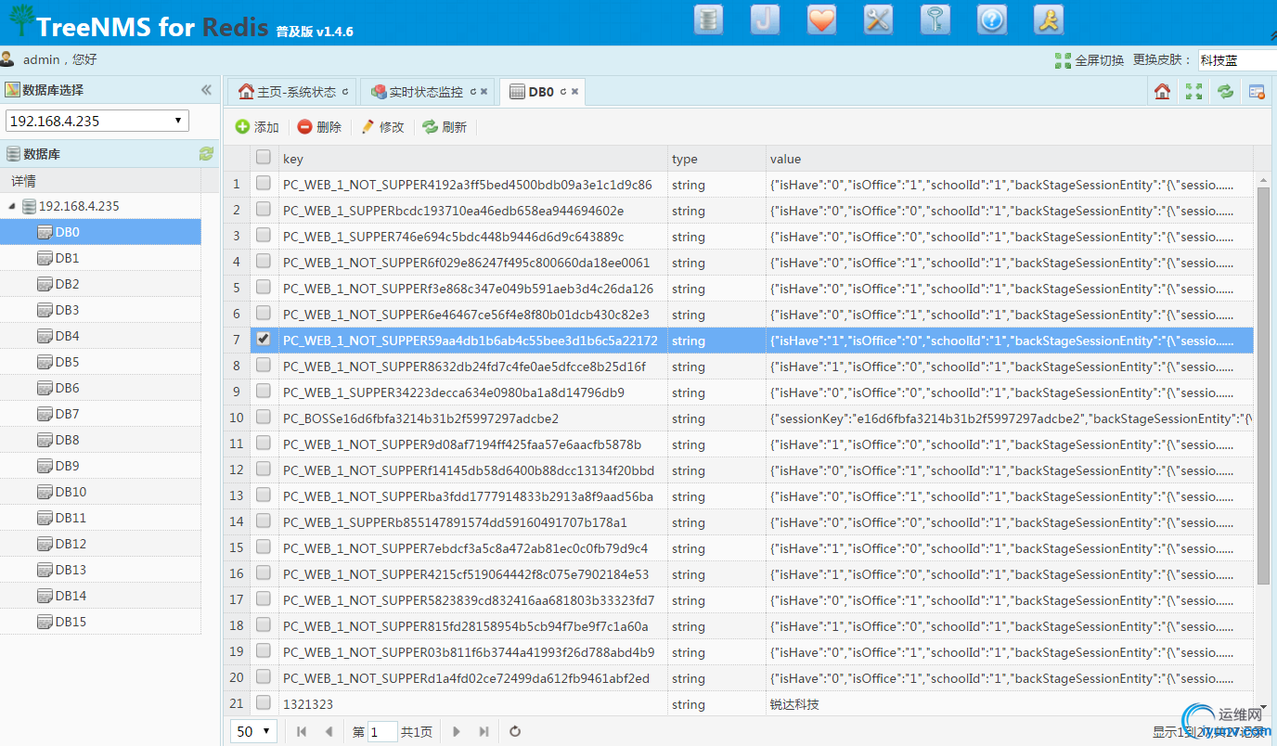Check the checkbox for key 1321323 row
Screen dimensions: 1277x746
264,703
